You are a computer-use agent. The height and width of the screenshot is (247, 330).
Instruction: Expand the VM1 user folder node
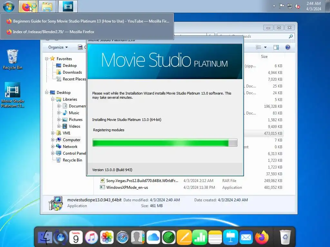[x=53, y=133]
